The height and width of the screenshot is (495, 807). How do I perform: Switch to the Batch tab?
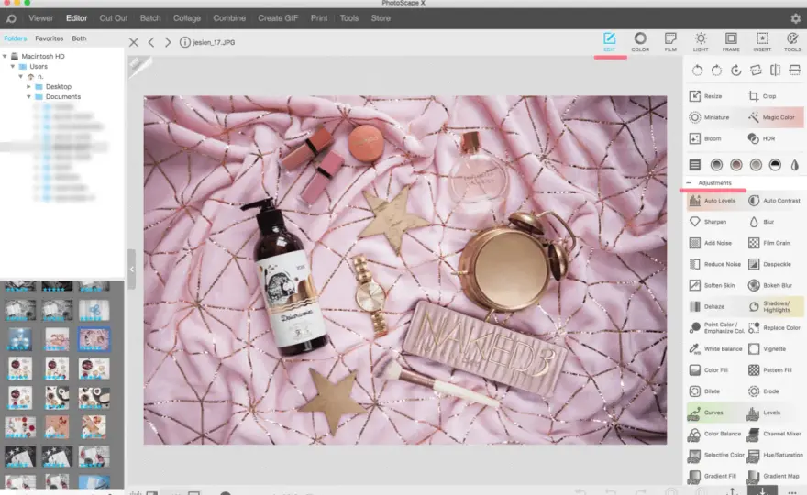(150, 18)
